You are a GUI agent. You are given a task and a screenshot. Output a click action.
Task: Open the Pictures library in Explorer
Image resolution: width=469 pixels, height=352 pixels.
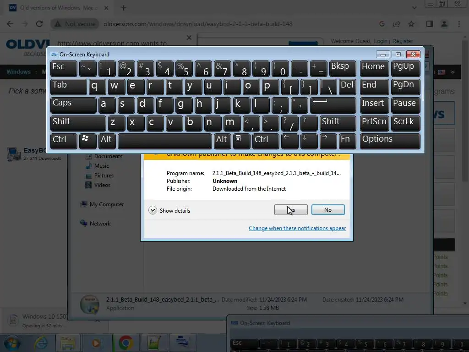pos(99,175)
